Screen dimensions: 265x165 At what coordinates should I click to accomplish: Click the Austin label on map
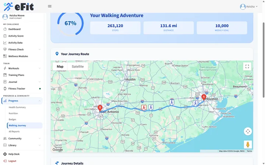[131, 79]
